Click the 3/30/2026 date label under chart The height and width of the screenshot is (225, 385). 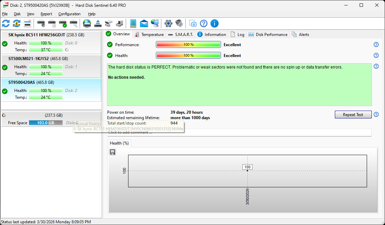point(247,196)
